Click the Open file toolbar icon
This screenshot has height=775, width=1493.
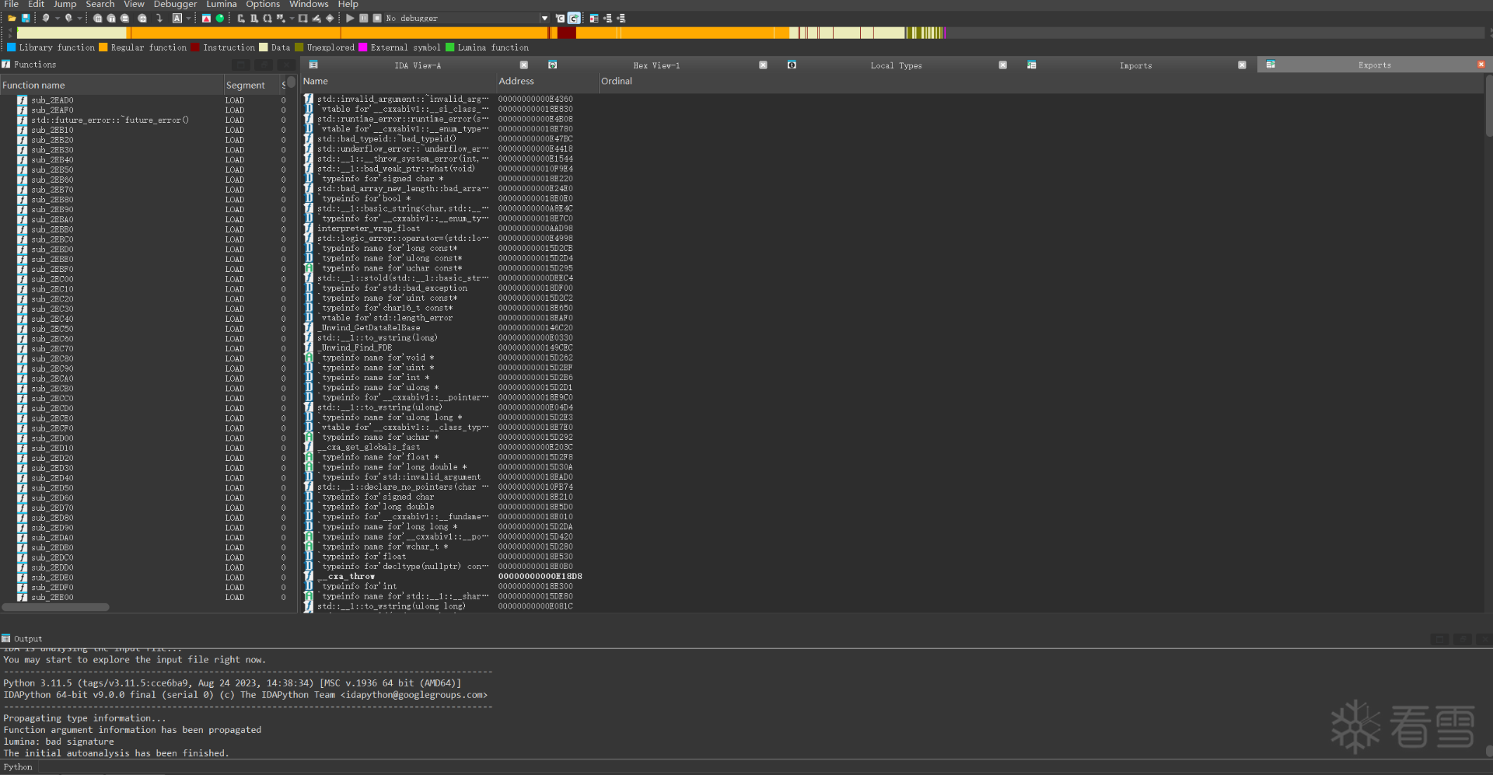coord(12,18)
